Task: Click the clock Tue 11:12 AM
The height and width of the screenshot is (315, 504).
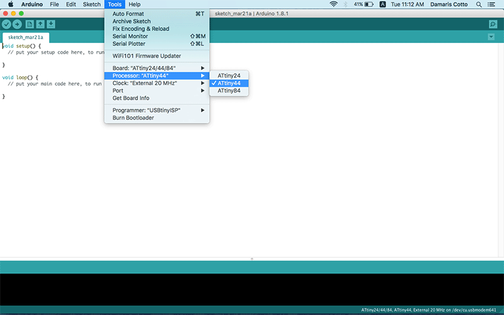Action: 407,4
